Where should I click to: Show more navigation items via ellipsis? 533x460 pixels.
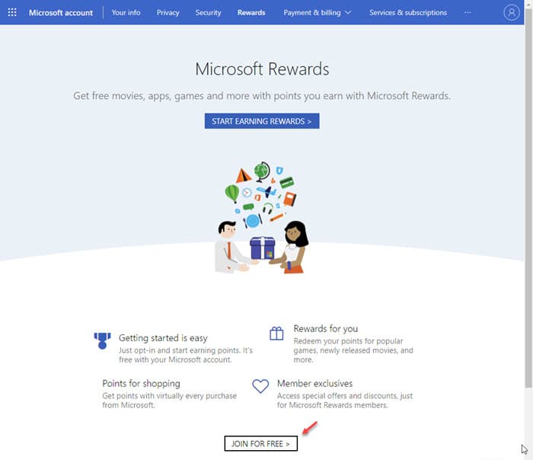[x=468, y=13]
